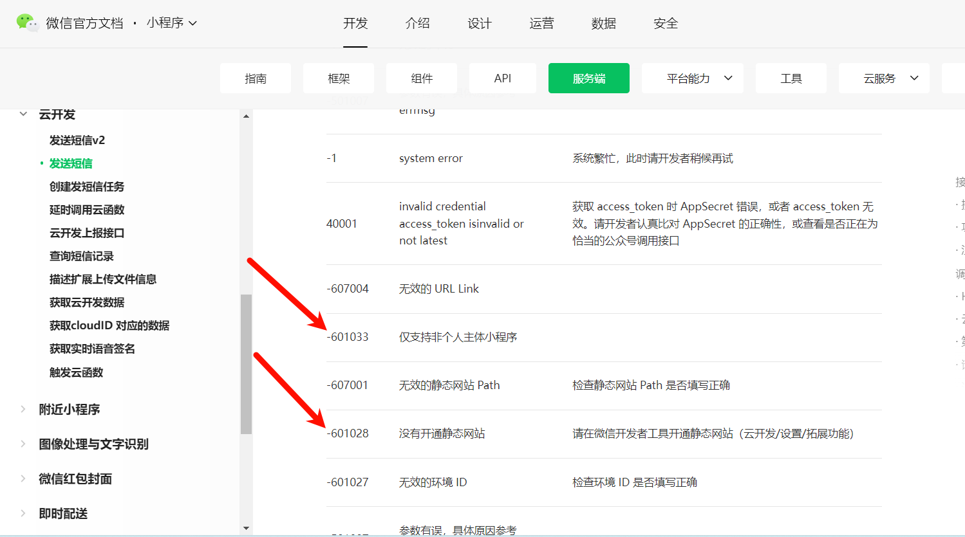This screenshot has height=537, width=965.
Task: Switch to the 设计 top tab
Action: point(480,23)
